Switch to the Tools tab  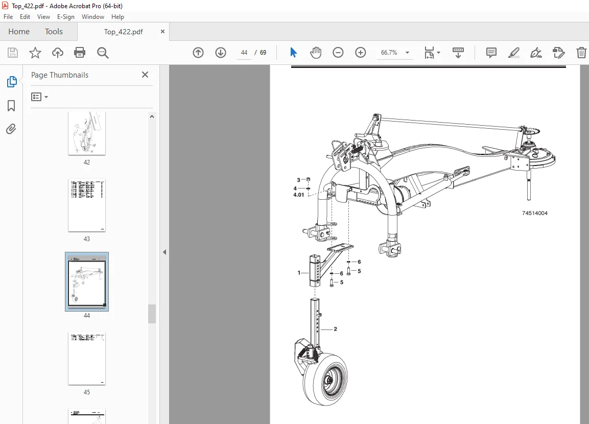54,32
